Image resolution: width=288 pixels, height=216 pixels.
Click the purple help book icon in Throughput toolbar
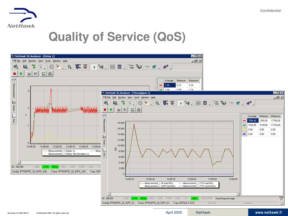pyautogui.click(x=249, y=103)
